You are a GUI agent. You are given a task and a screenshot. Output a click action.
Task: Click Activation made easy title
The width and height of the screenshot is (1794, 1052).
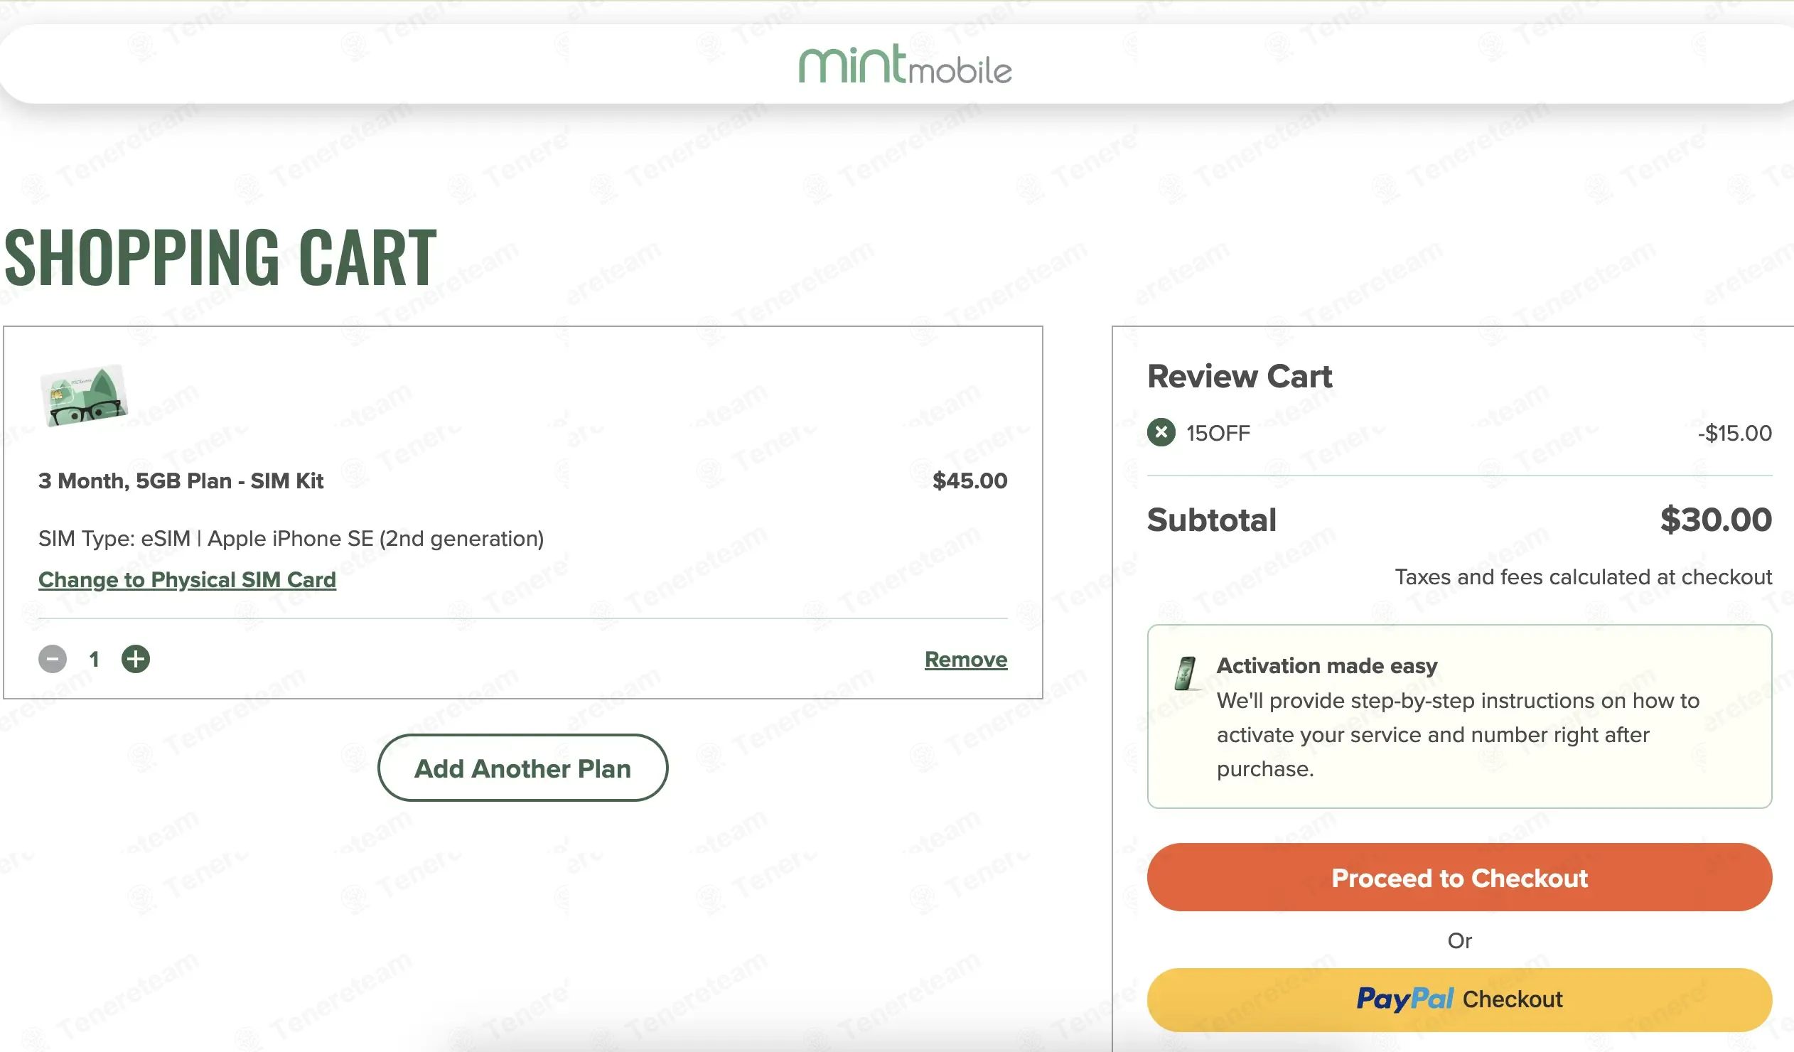pyautogui.click(x=1327, y=665)
